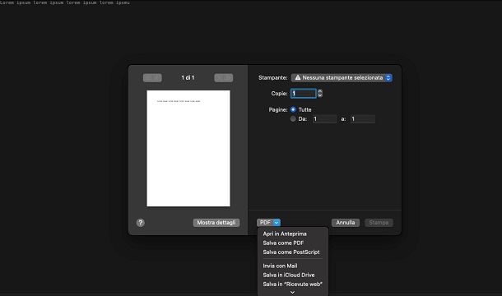Click the Copie stepper arrows

(x=320, y=94)
